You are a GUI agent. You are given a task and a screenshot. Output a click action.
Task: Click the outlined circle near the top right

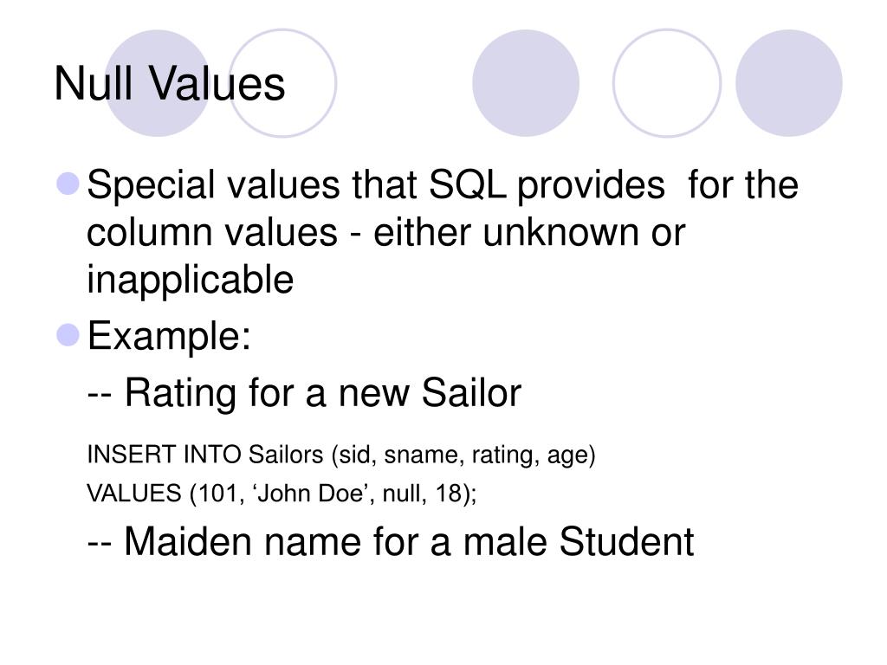click(x=667, y=83)
